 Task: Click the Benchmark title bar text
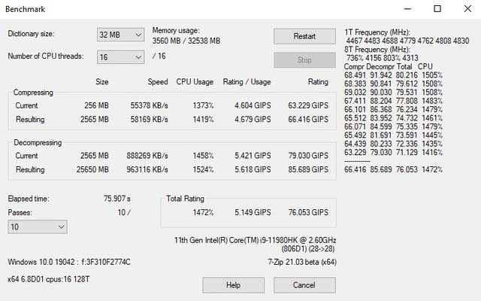pyautogui.click(x=26, y=9)
